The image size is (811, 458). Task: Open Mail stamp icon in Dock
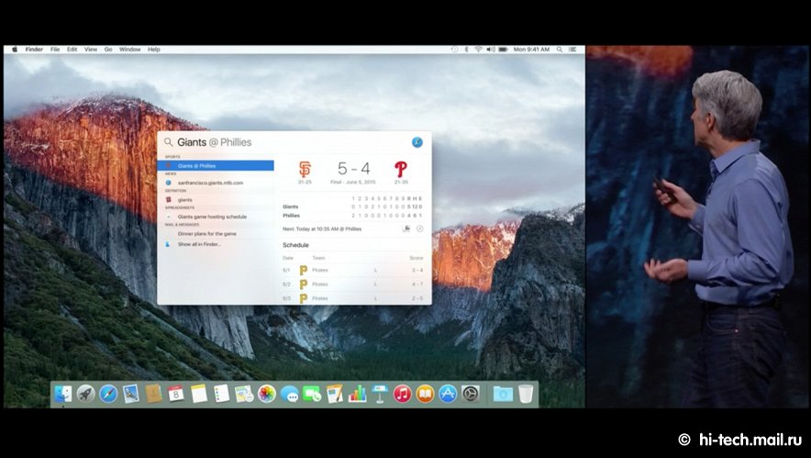(131, 394)
